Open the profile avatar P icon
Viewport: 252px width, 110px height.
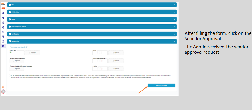pos(3,91)
